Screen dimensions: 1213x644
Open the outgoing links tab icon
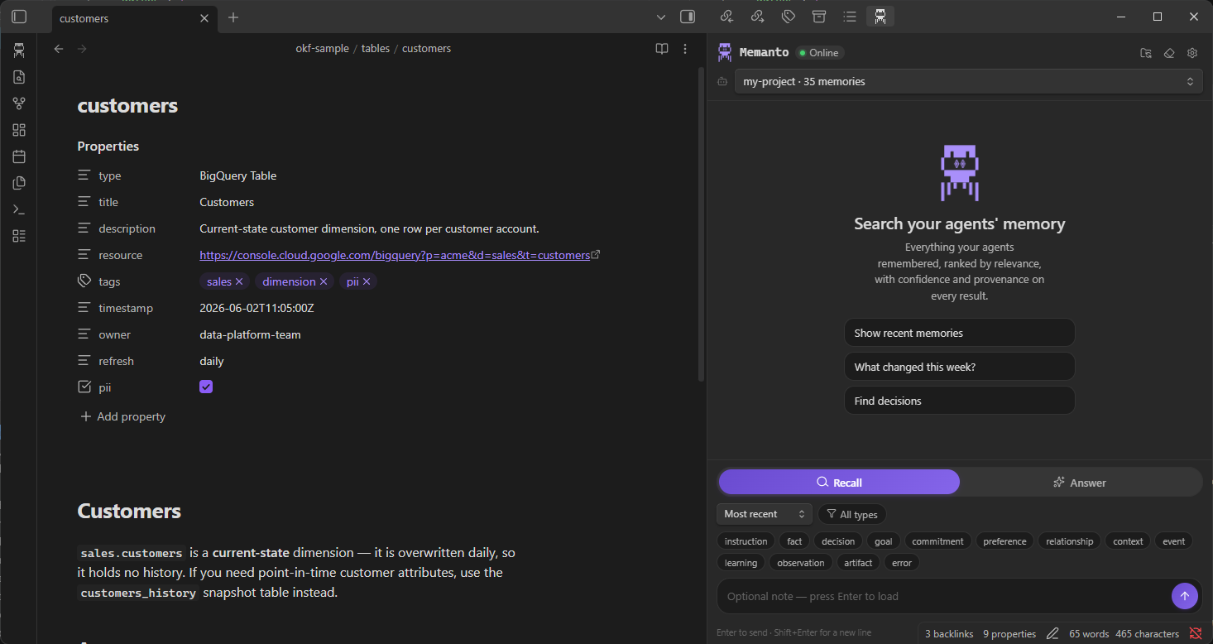(x=757, y=17)
